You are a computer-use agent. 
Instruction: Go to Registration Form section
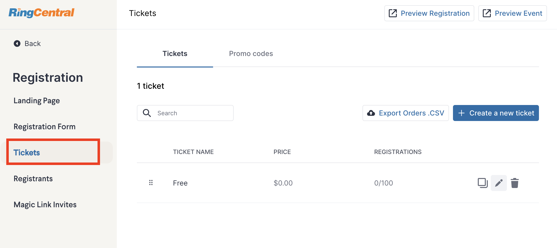(x=44, y=126)
